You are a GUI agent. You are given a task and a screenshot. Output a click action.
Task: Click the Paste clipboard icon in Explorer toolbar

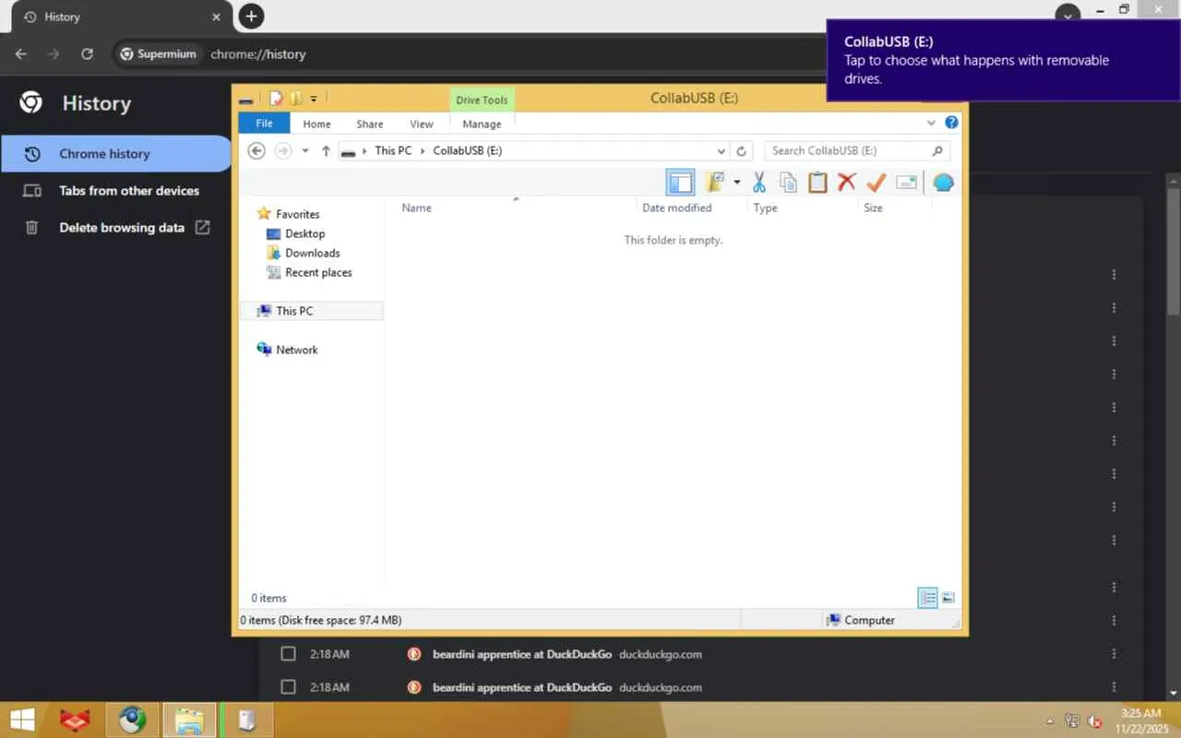pyautogui.click(x=817, y=183)
